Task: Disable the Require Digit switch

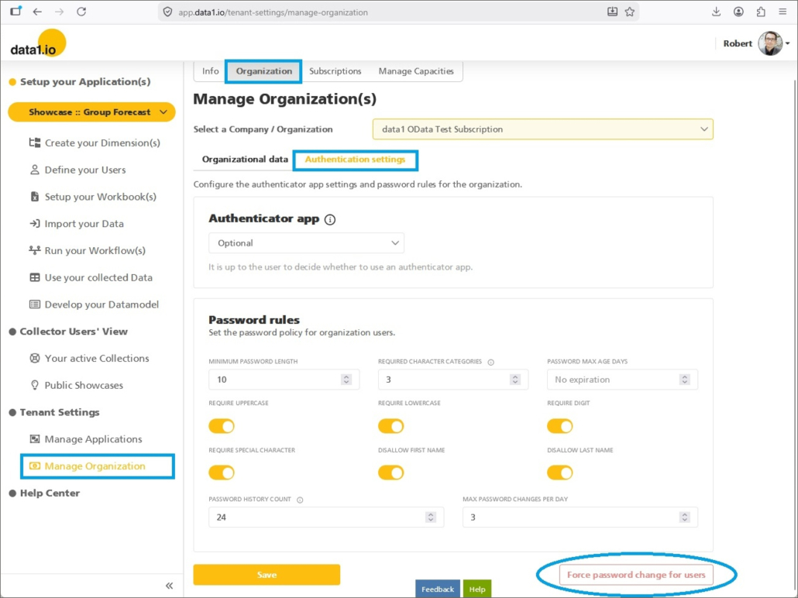Action: point(559,426)
